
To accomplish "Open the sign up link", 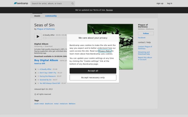I will [x=160, y=3].
